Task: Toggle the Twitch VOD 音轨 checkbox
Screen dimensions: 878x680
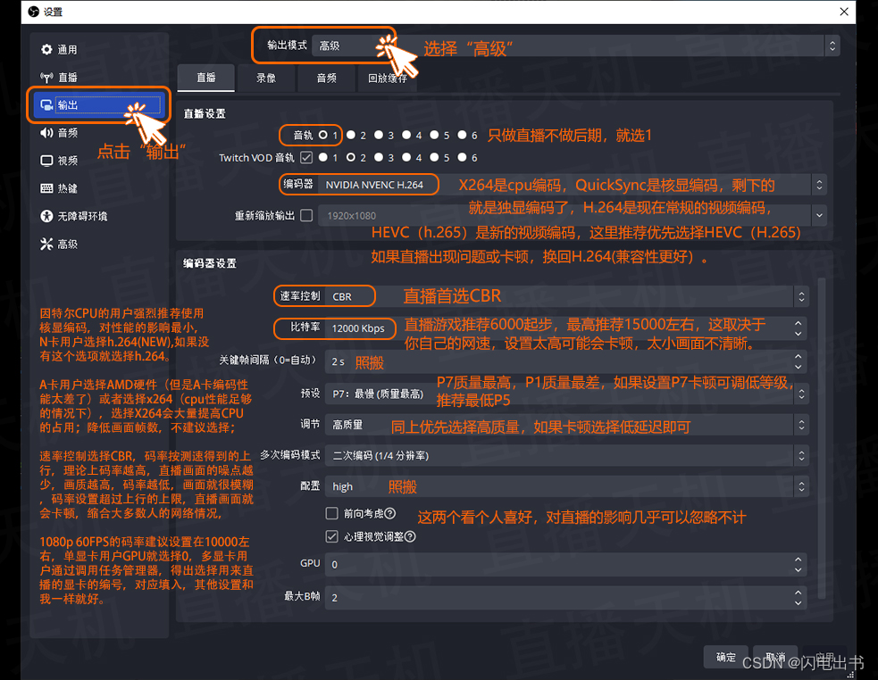Action: [x=306, y=158]
